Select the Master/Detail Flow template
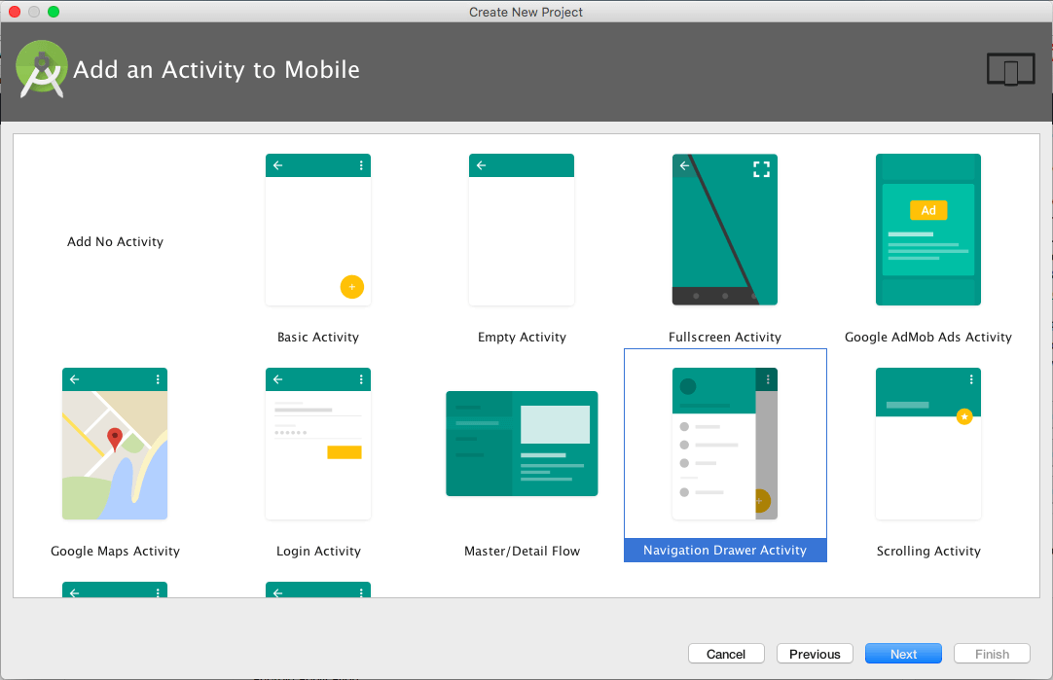Image resolution: width=1053 pixels, height=680 pixels. [522, 444]
